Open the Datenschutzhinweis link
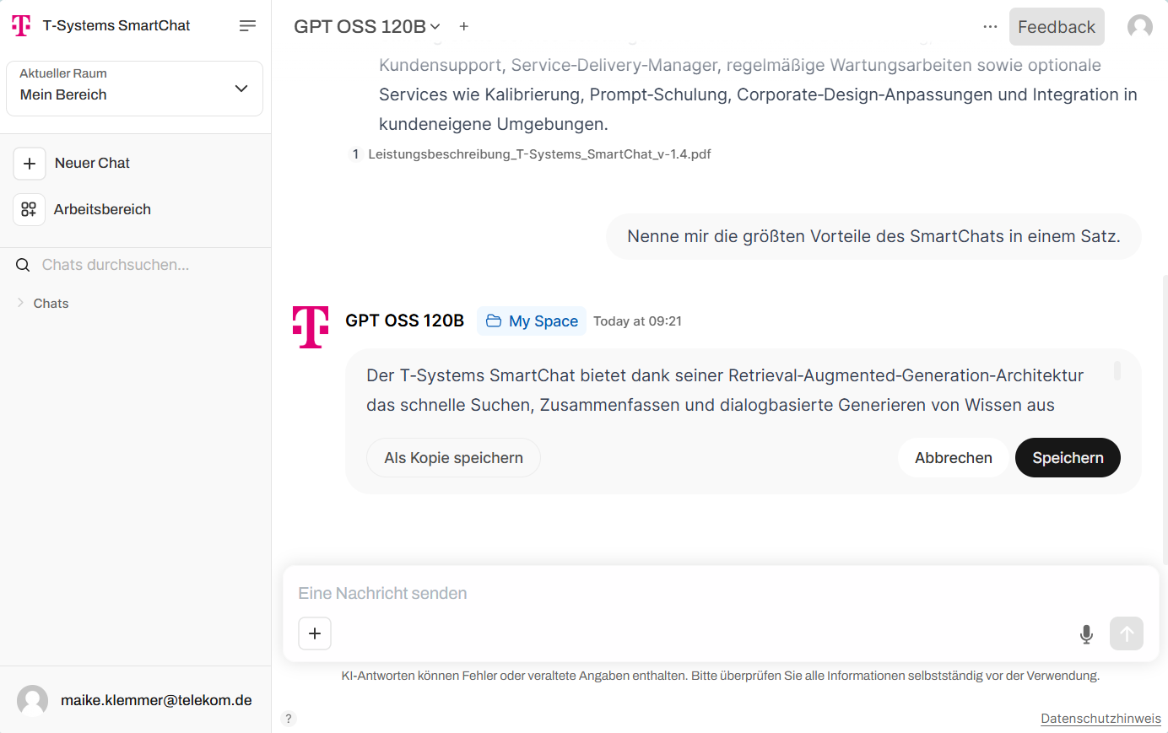This screenshot has height=733, width=1168. (x=1100, y=719)
